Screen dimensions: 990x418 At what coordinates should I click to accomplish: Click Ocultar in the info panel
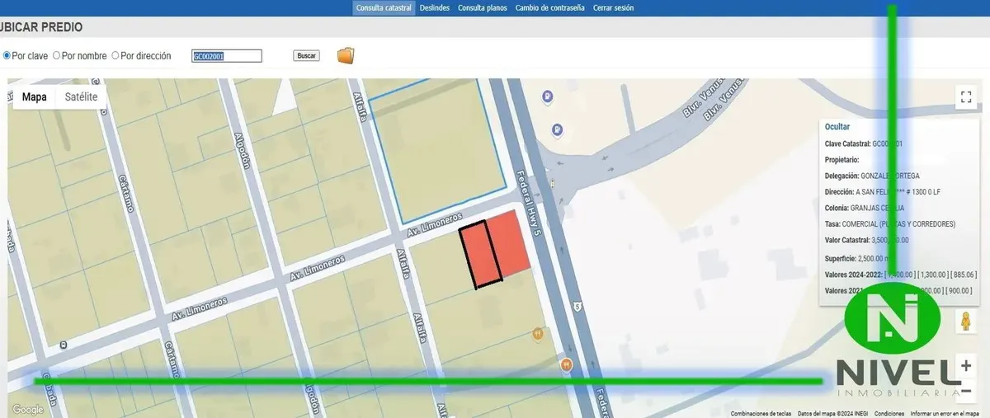pos(837,127)
